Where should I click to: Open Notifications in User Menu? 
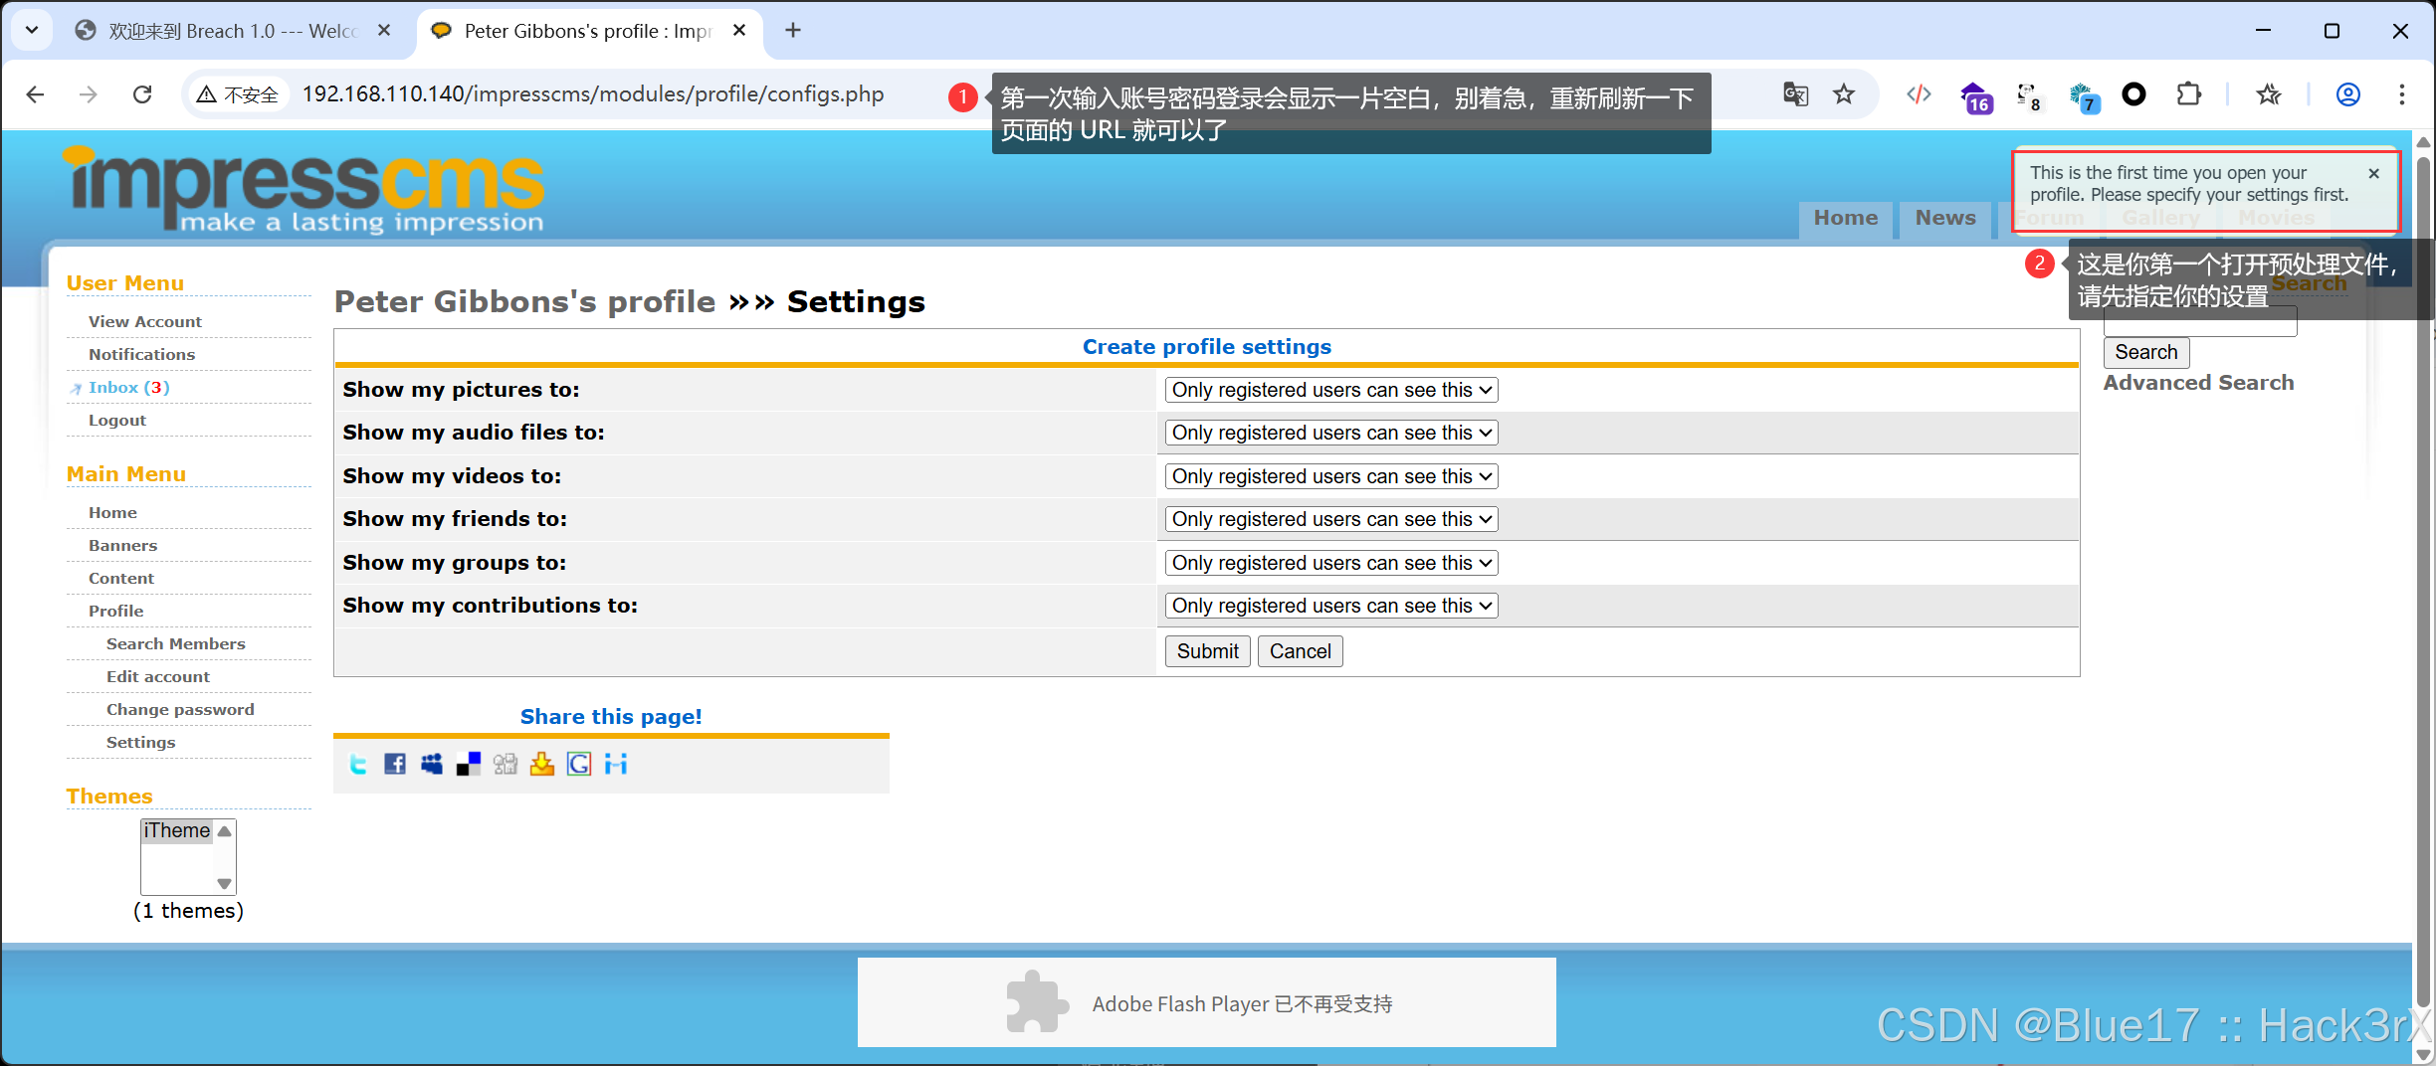pyautogui.click(x=141, y=355)
